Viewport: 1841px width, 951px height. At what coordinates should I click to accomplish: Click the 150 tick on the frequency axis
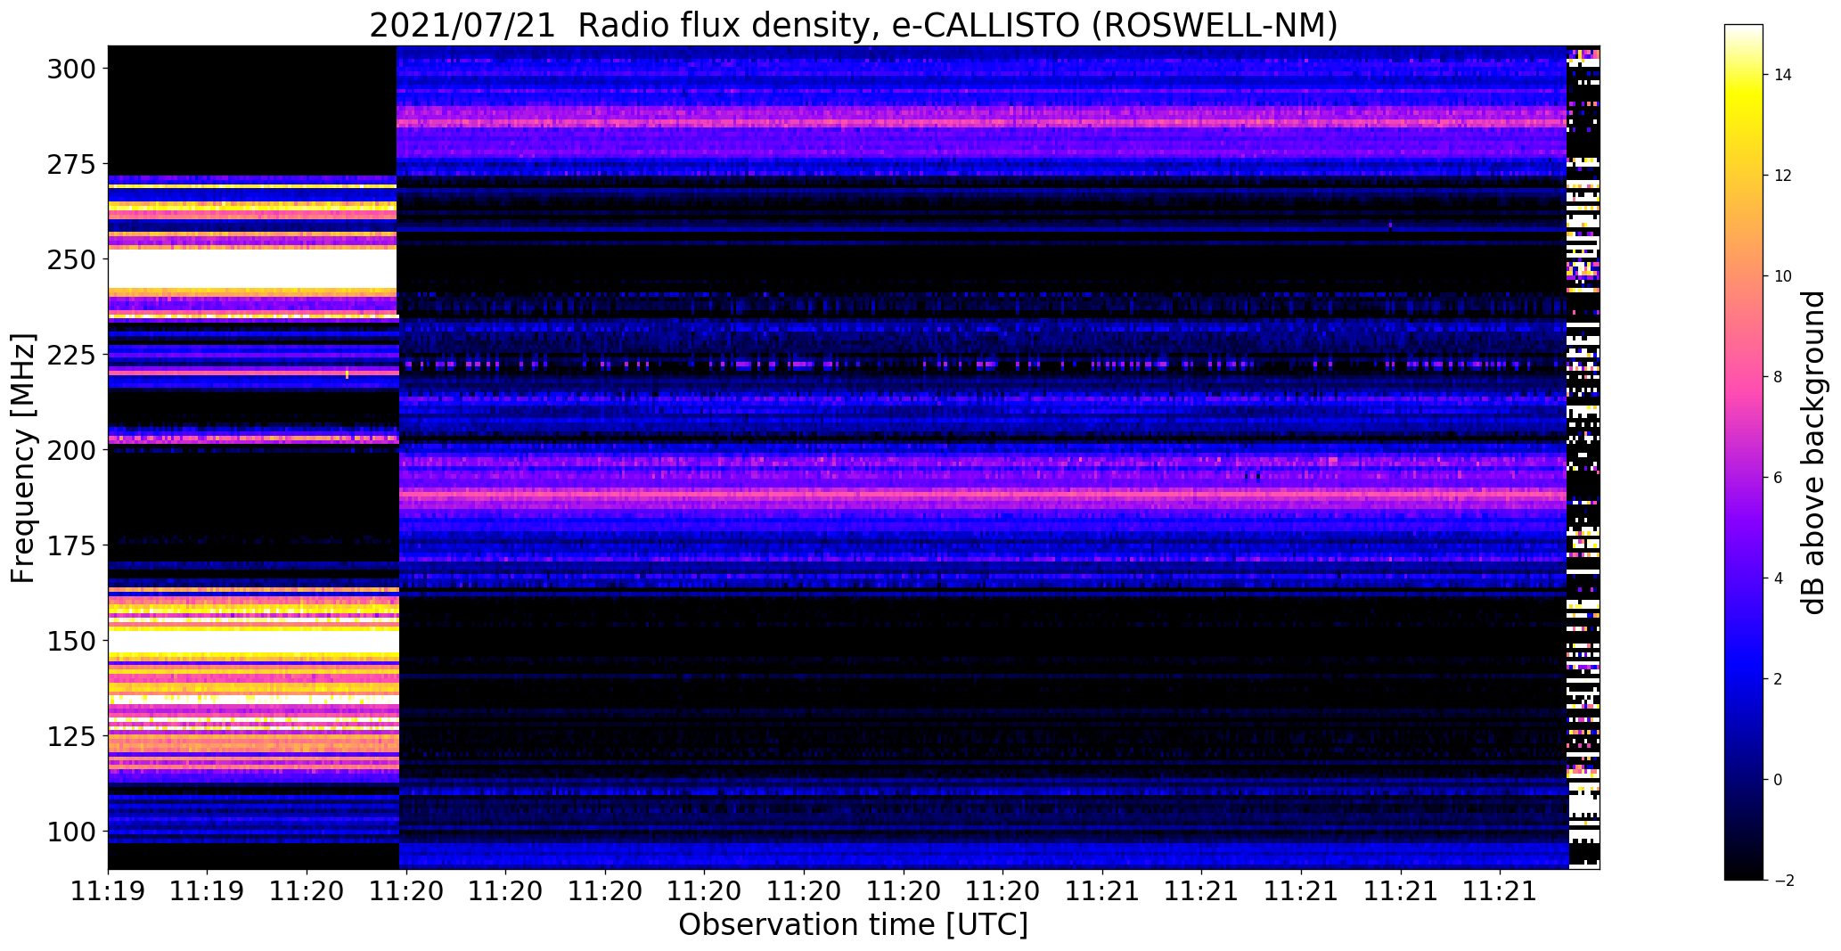pos(72,641)
